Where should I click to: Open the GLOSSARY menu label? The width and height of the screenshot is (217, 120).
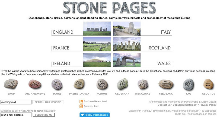pyautogui.click(x=122, y=94)
